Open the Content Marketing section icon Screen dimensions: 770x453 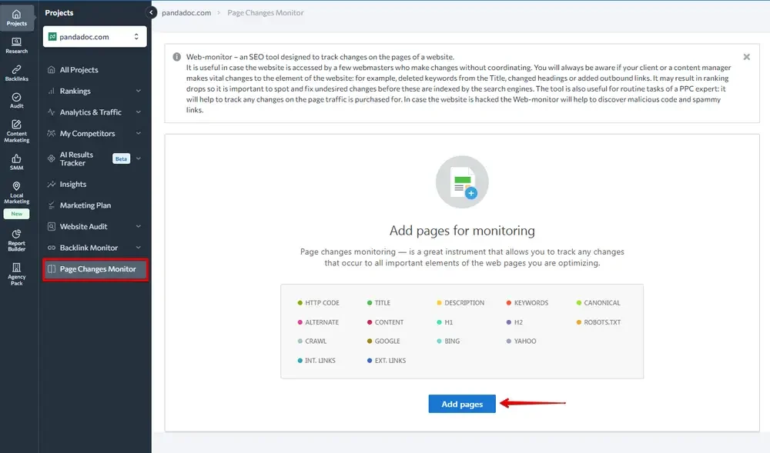coord(17,125)
